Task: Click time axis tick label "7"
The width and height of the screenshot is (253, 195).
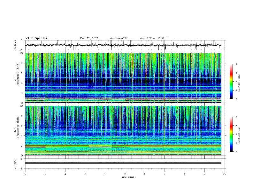Action: tap(165, 174)
